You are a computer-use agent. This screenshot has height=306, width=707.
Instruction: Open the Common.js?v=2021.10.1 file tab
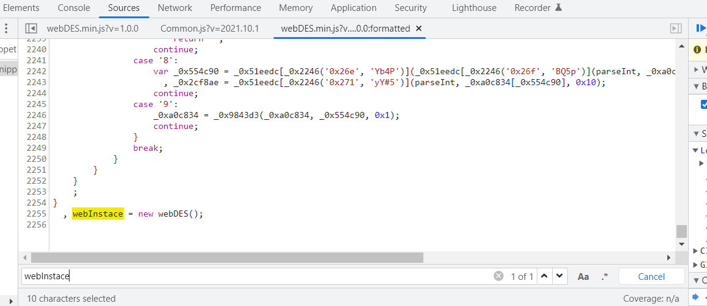(x=210, y=29)
